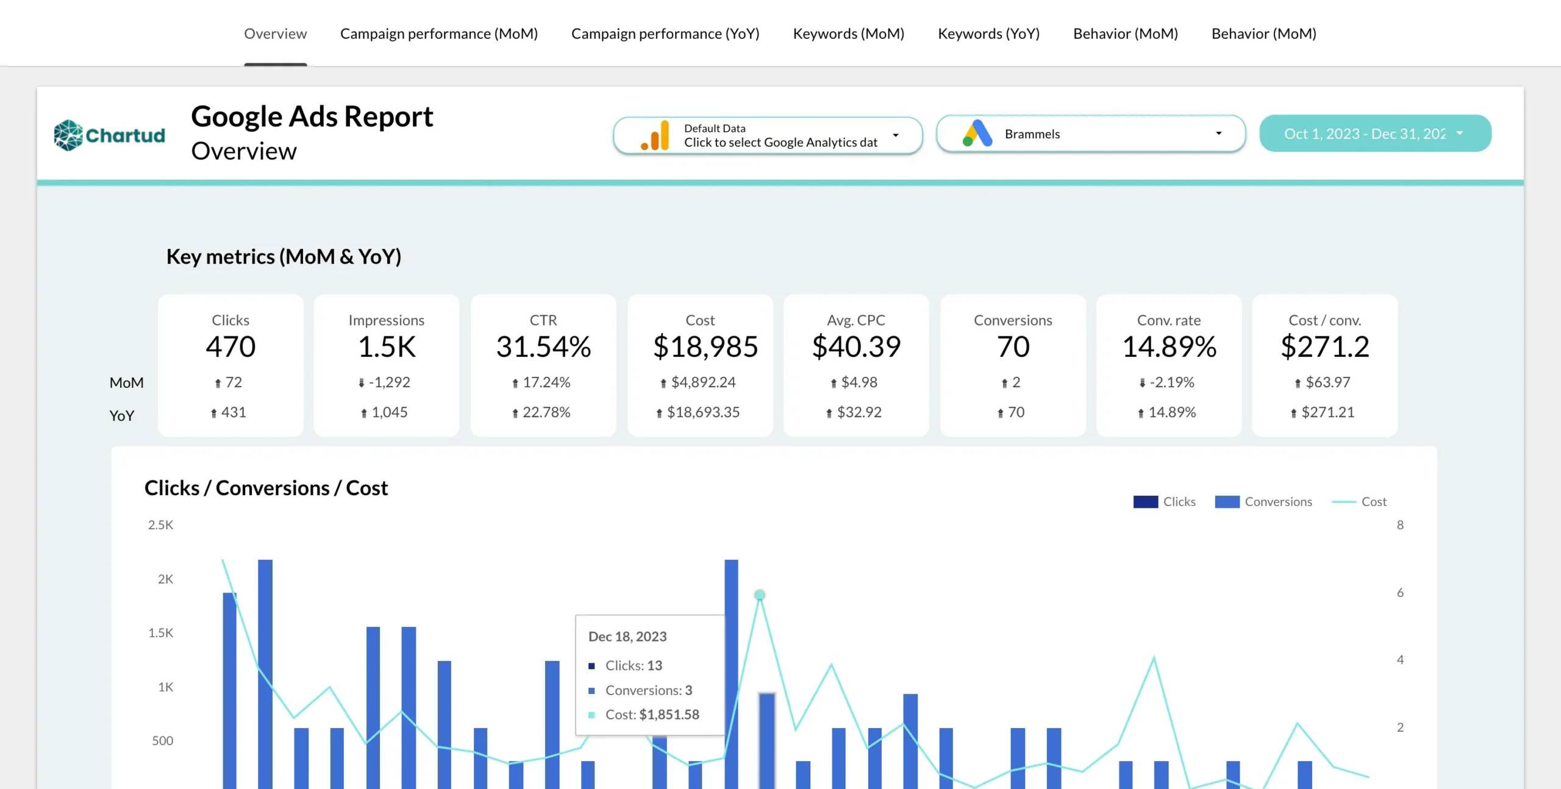1561x789 pixels.
Task: Click the Impressions MoM down arrow icon
Action: [362, 383]
